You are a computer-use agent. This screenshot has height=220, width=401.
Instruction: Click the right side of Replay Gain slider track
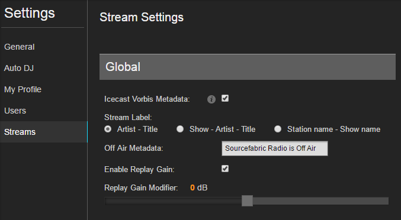[320, 201]
